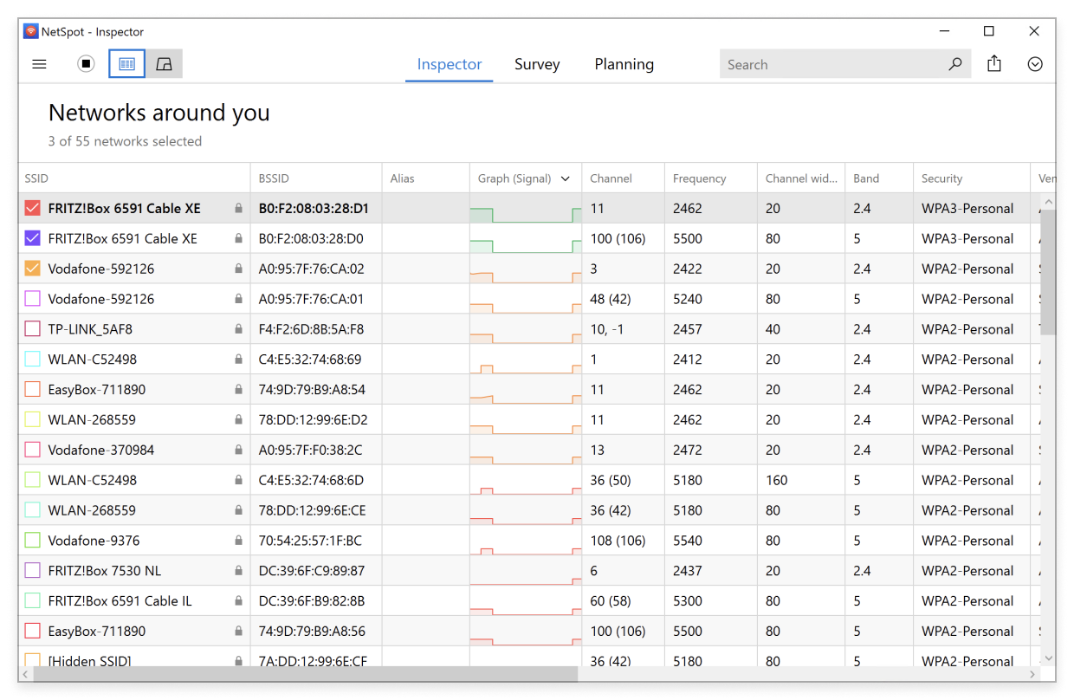Stop the network scan
Viewport: 1074px width, 700px height.
[86, 64]
